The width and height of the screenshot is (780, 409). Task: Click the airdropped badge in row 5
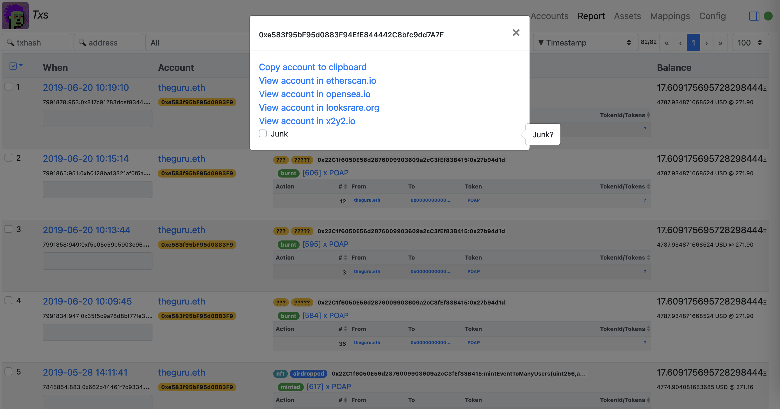pyautogui.click(x=308, y=374)
